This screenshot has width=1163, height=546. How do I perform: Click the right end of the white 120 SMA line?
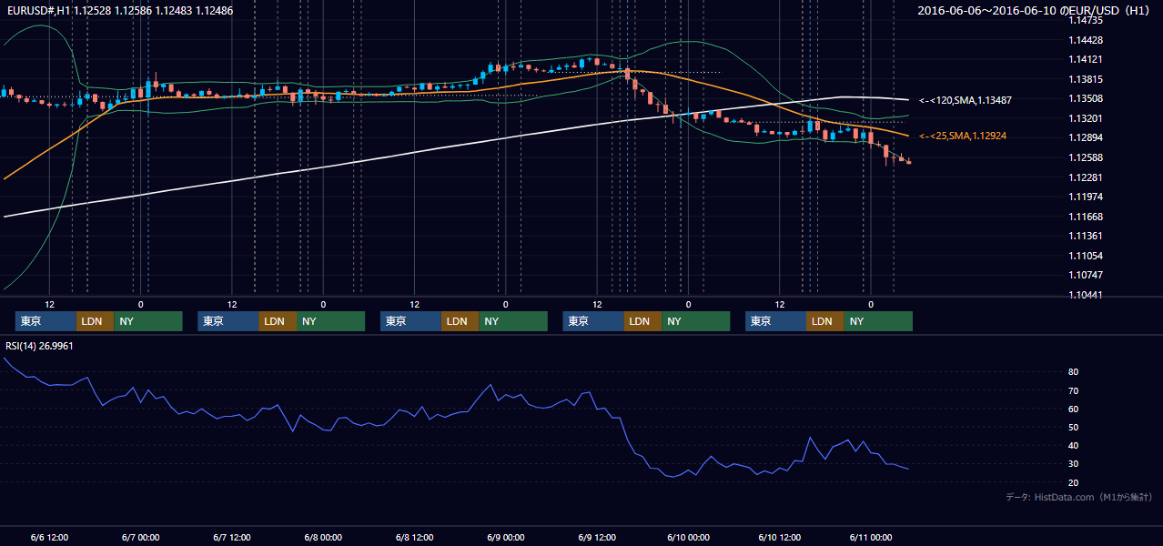(908, 99)
